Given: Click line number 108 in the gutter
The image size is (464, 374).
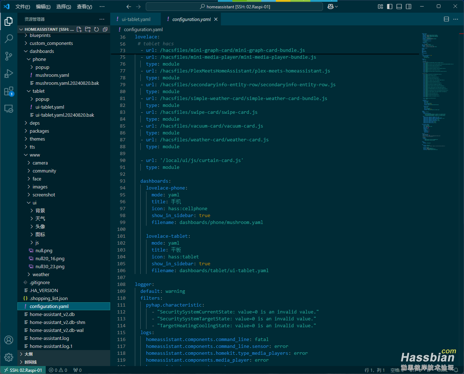Looking at the screenshot, I should 121,284.
